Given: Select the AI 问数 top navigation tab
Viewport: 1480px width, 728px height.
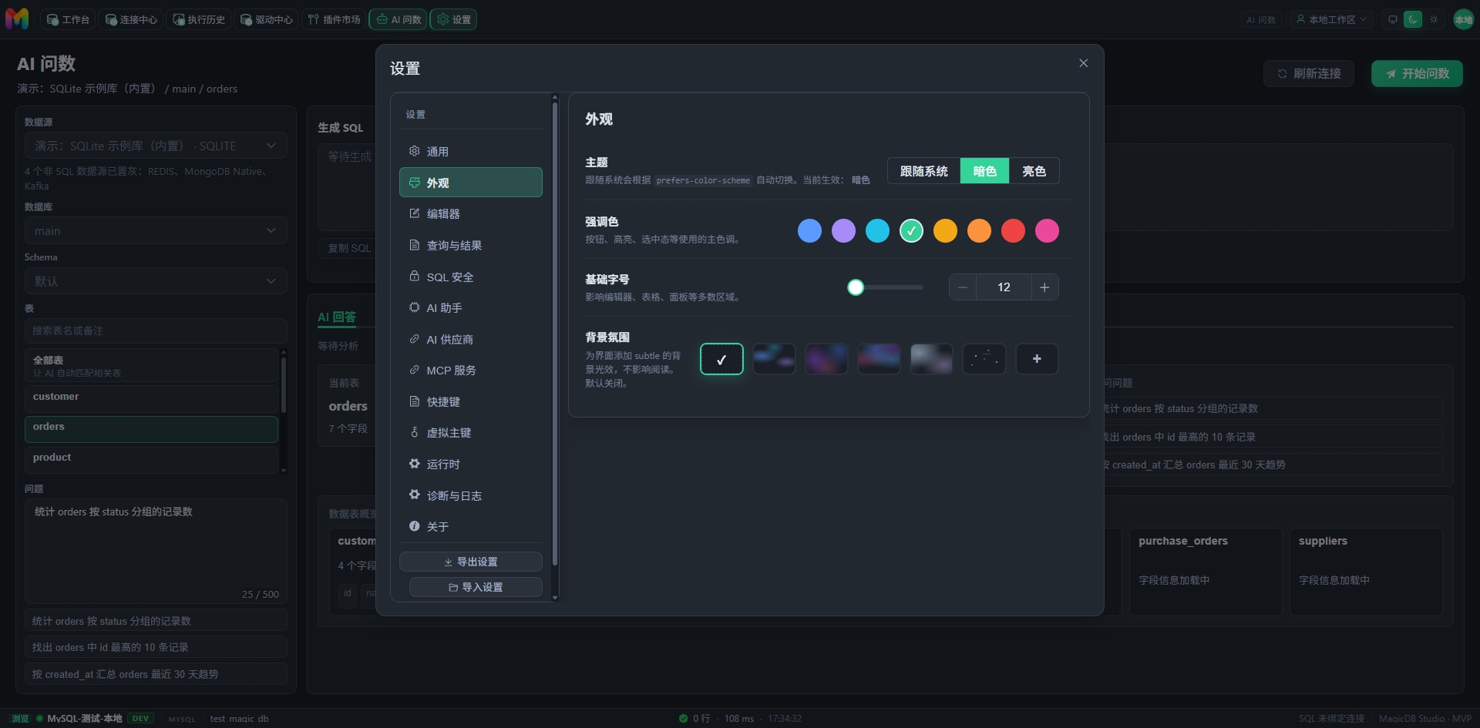Looking at the screenshot, I should [399, 19].
